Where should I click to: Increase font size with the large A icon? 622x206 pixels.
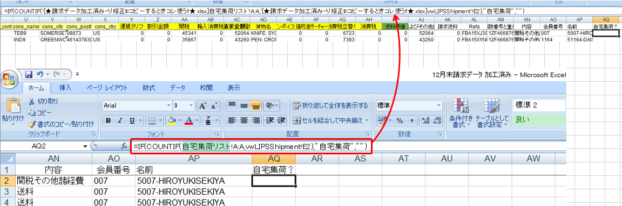(x=201, y=106)
